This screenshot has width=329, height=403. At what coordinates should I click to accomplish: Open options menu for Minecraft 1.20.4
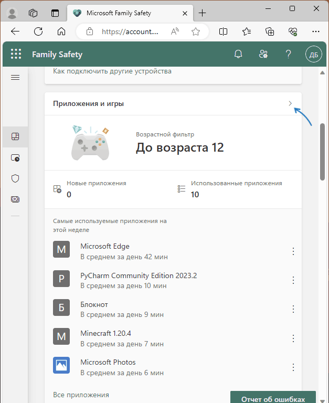[293, 338]
